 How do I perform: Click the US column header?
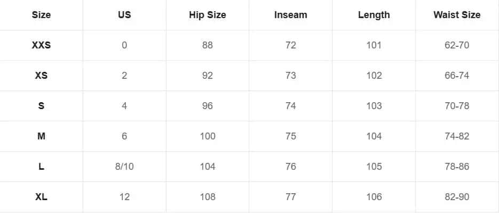tap(124, 15)
